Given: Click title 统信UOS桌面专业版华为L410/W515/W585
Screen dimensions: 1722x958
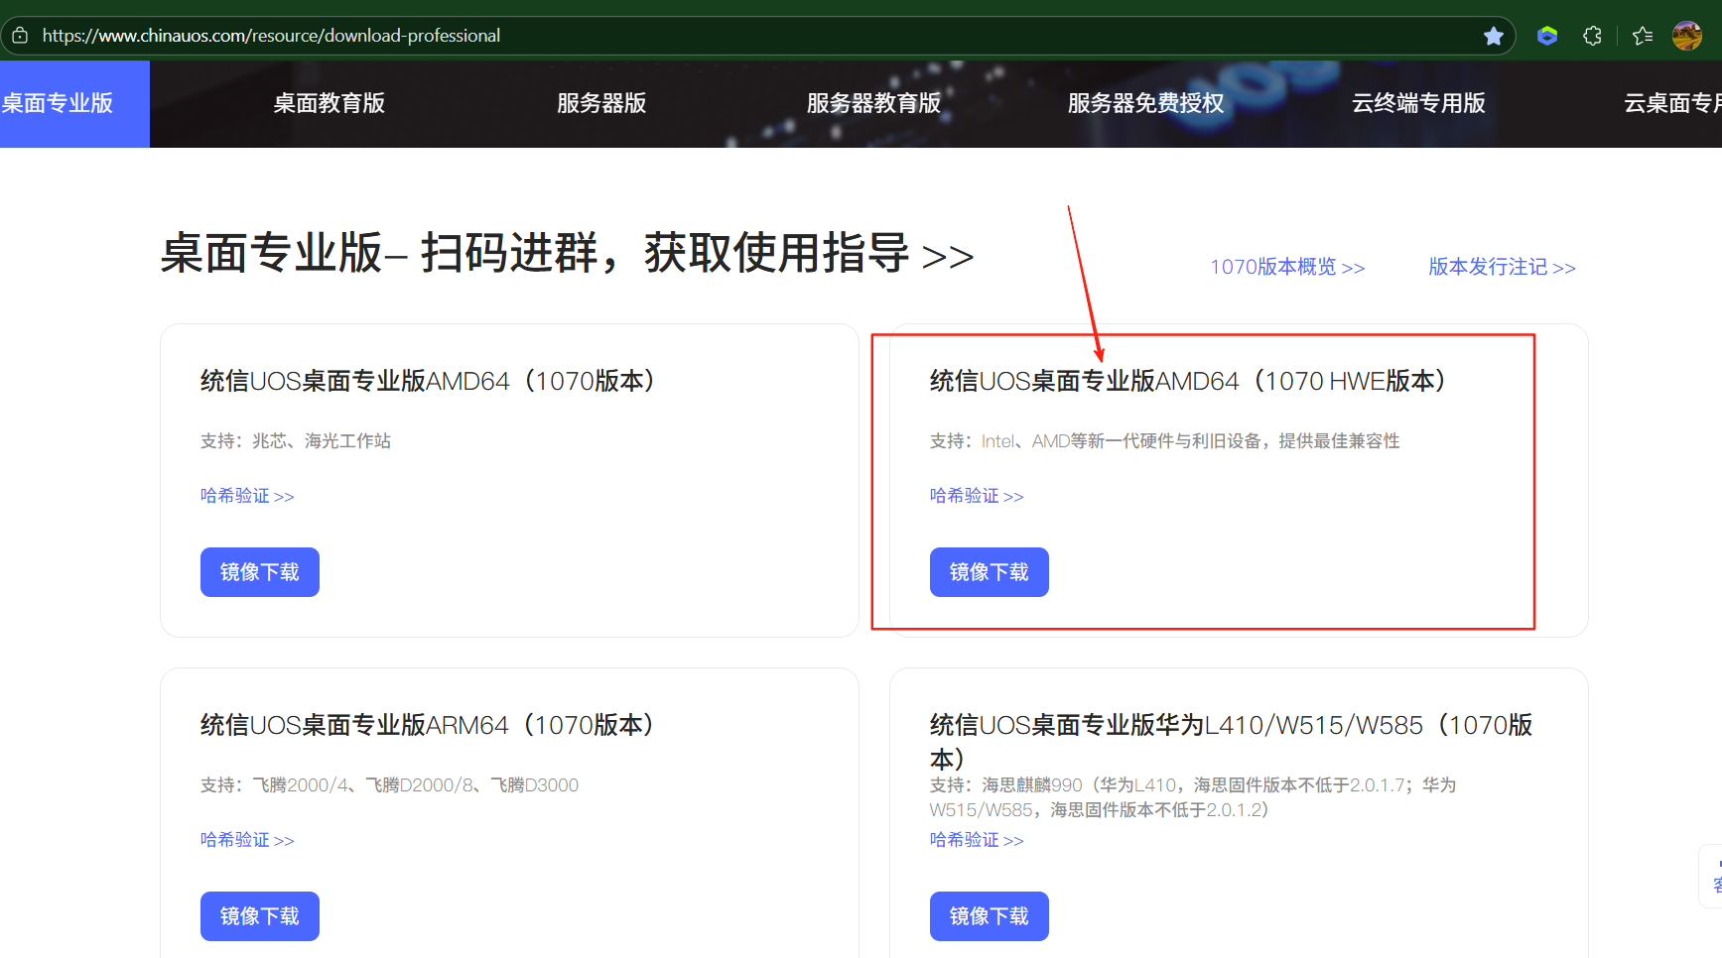Looking at the screenshot, I should click(x=1231, y=742).
